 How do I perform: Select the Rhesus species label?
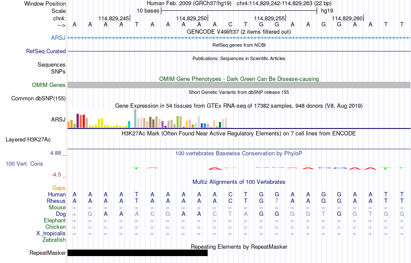tap(56, 201)
